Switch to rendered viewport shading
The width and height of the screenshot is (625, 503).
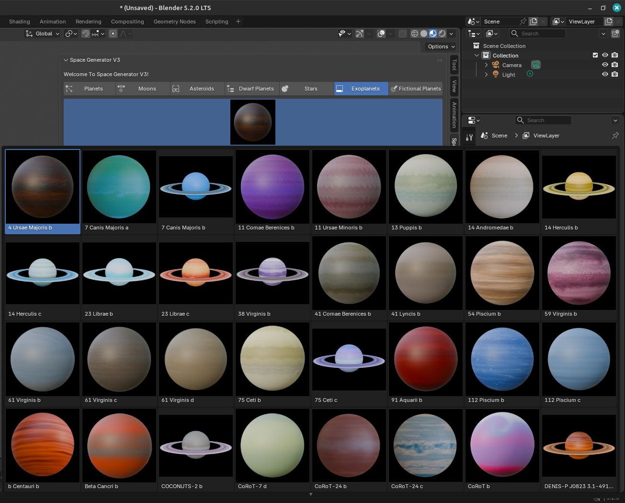pyautogui.click(x=442, y=34)
